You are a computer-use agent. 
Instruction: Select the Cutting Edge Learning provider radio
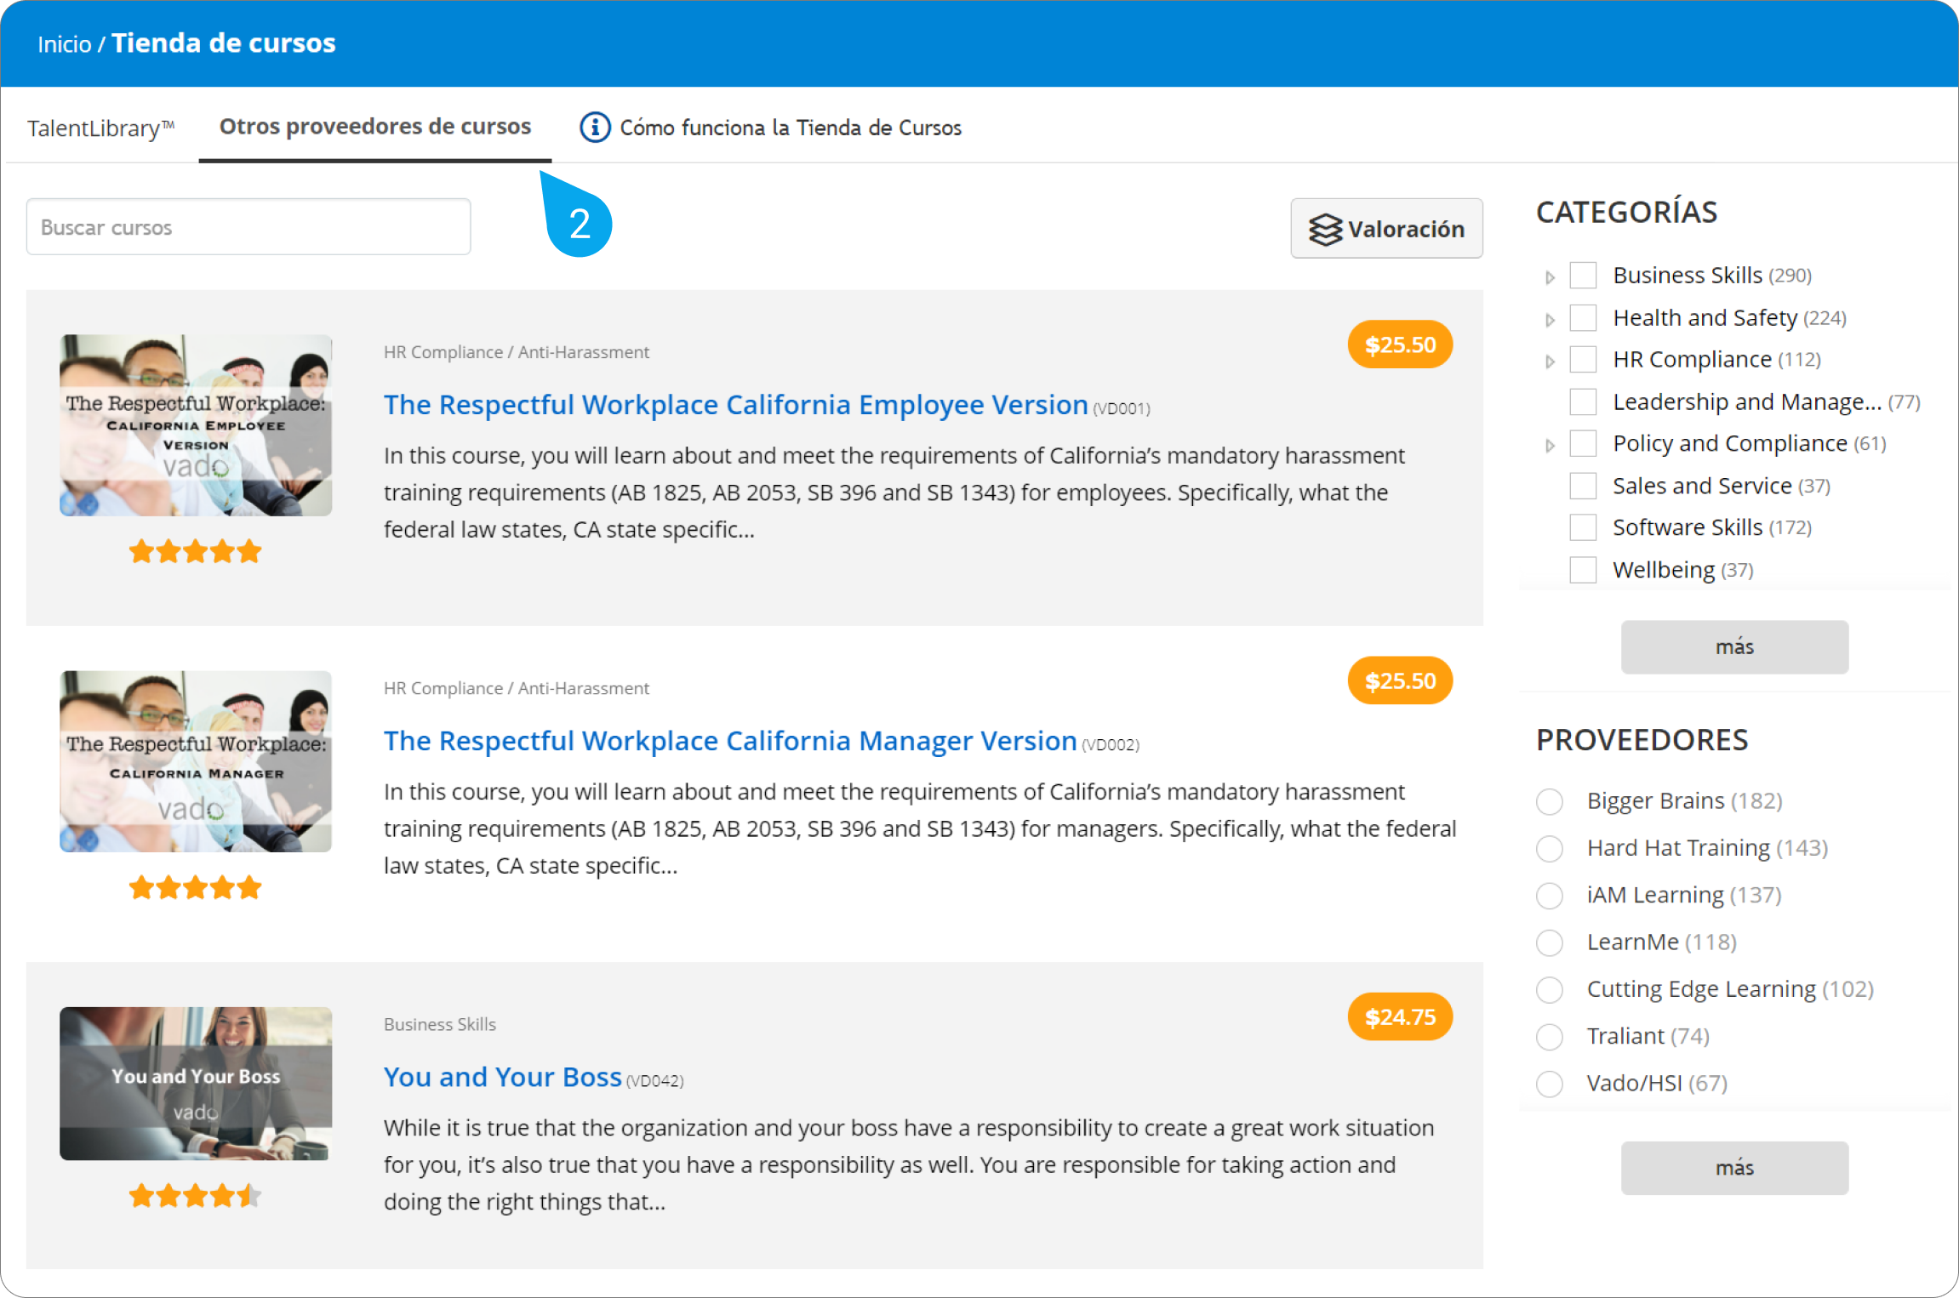point(1550,989)
